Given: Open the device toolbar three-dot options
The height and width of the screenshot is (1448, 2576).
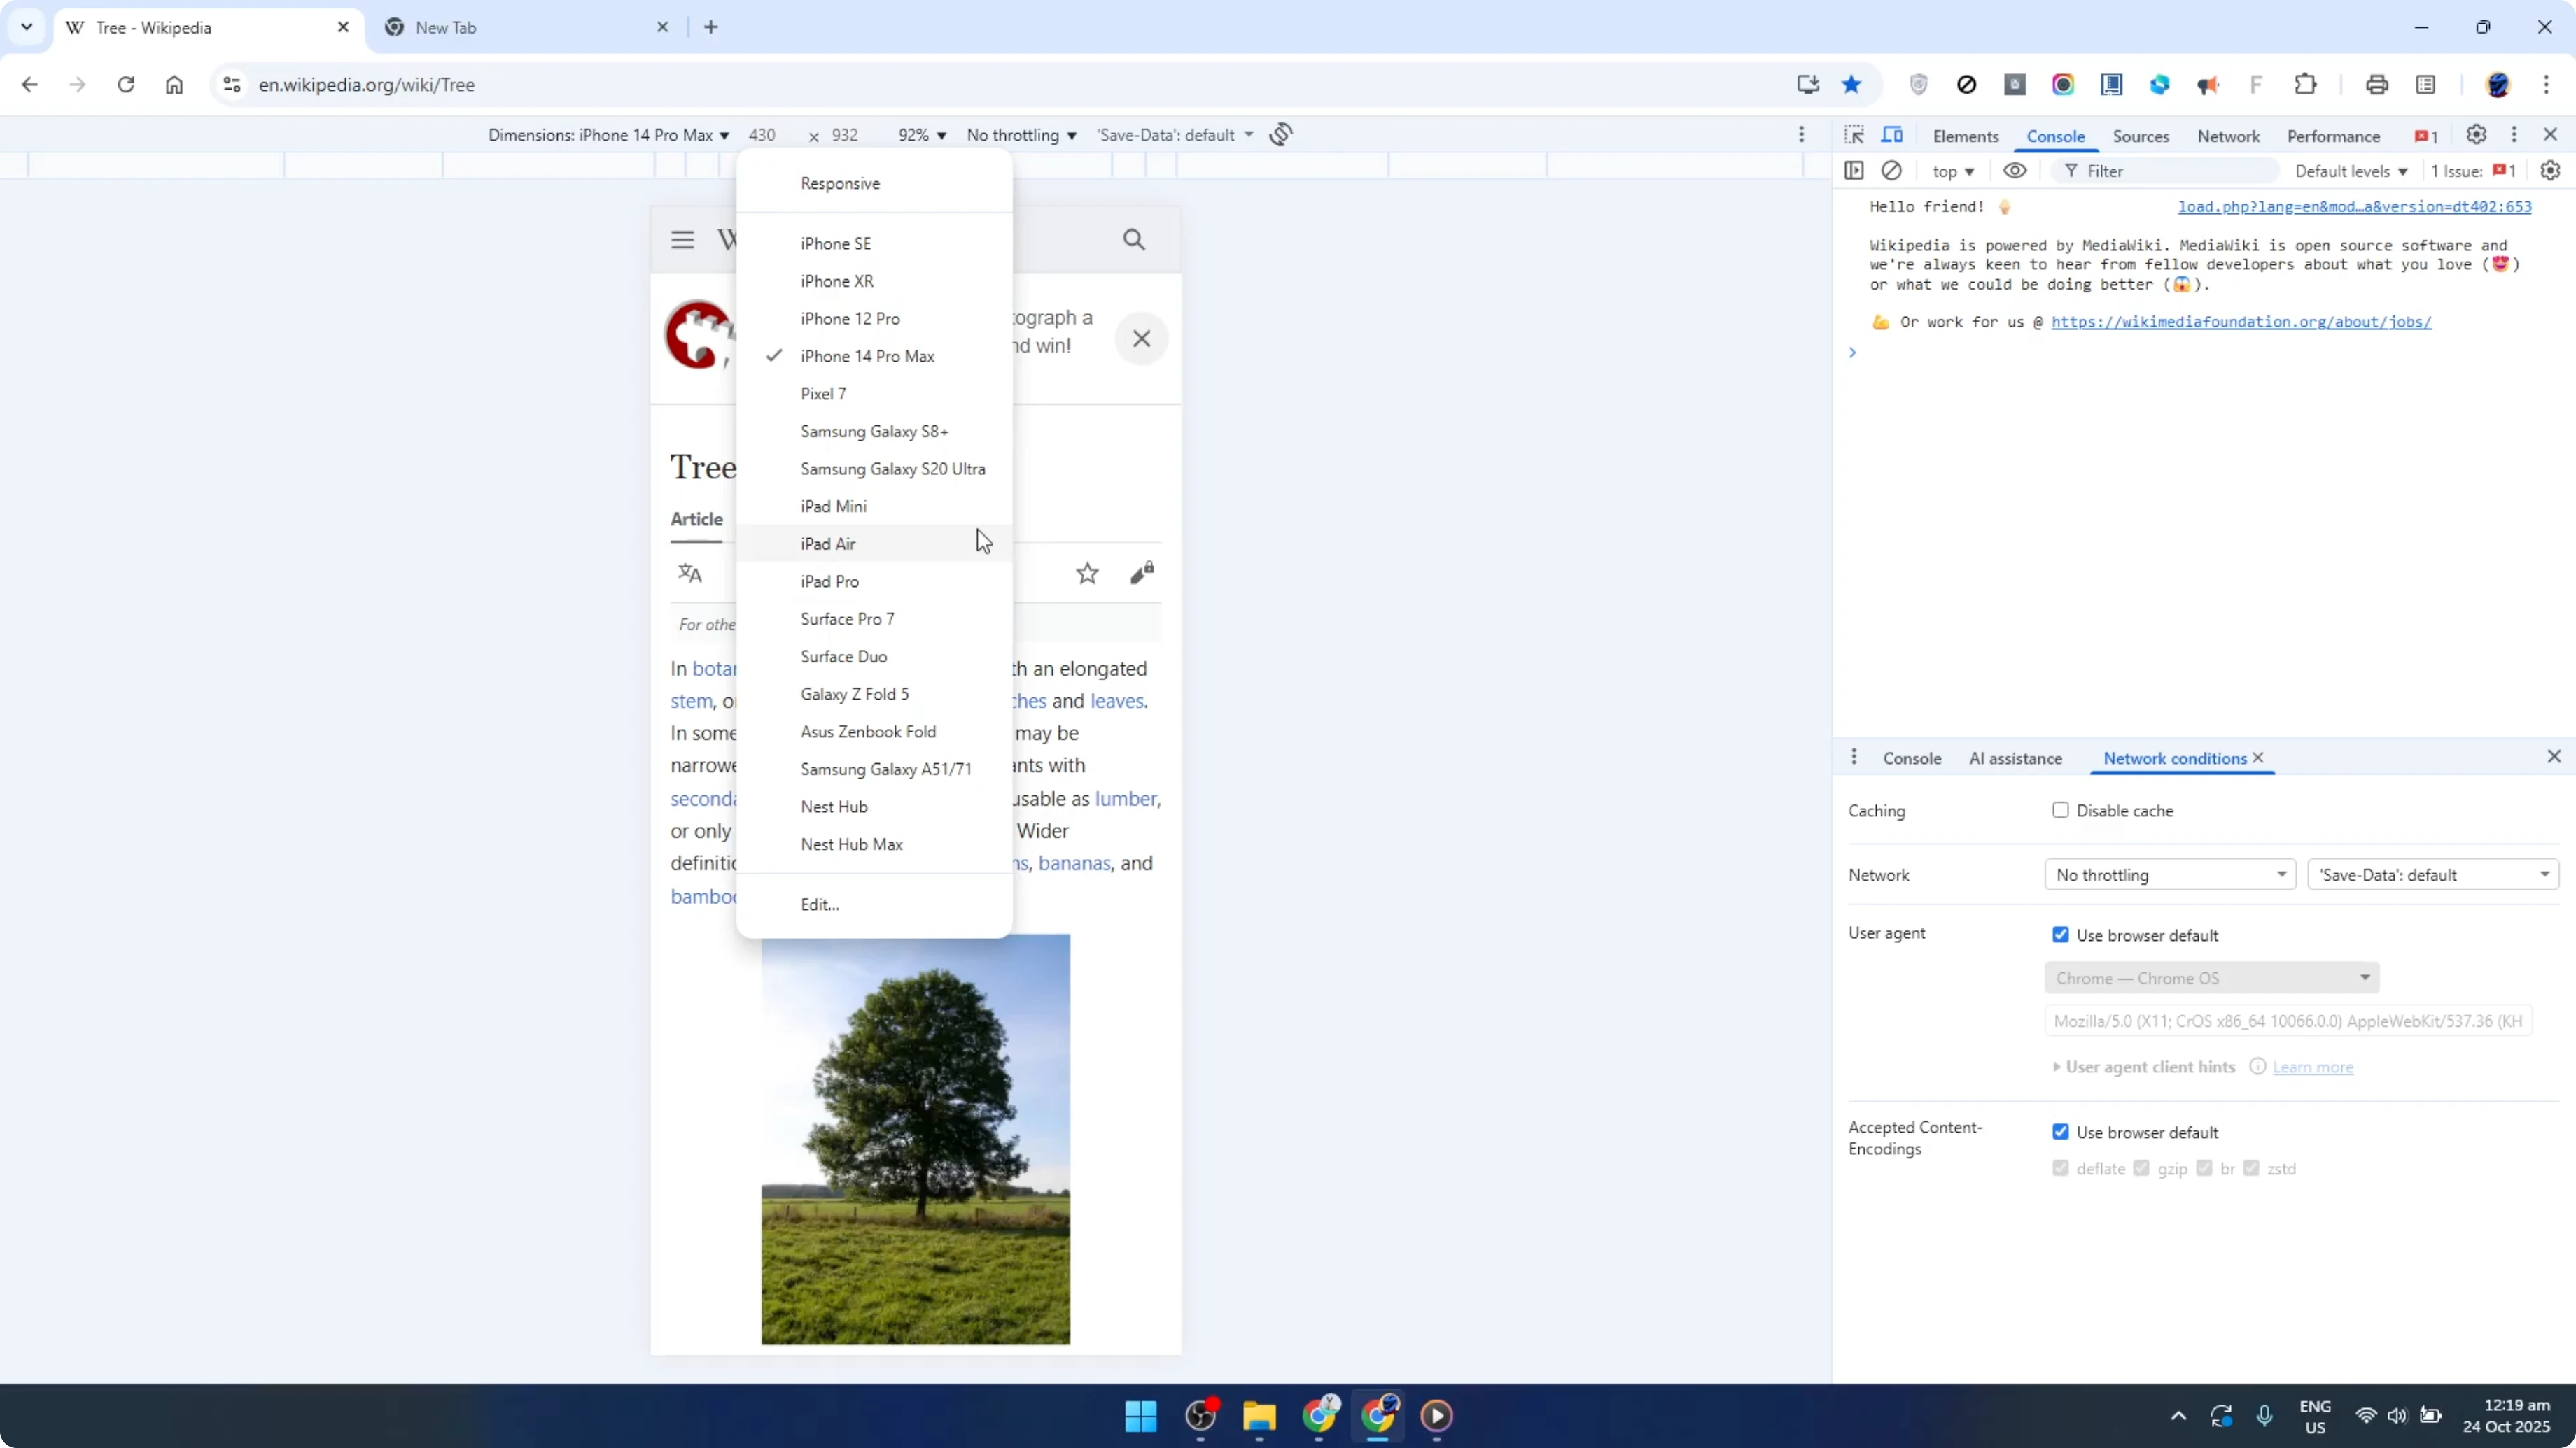Looking at the screenshot, I should pyautogui.click(x=1801, y=134).
